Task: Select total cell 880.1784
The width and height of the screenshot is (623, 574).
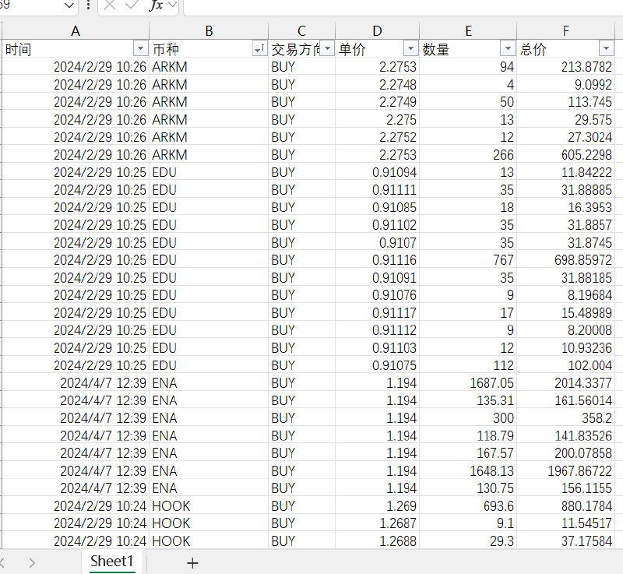Action: [566, 505]
